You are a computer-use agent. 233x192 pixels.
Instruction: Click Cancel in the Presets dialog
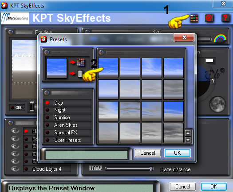[148, 153]
